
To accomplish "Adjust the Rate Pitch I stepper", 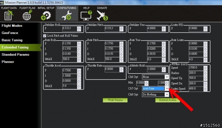I will pyautogui.click(x=121, y=49).
